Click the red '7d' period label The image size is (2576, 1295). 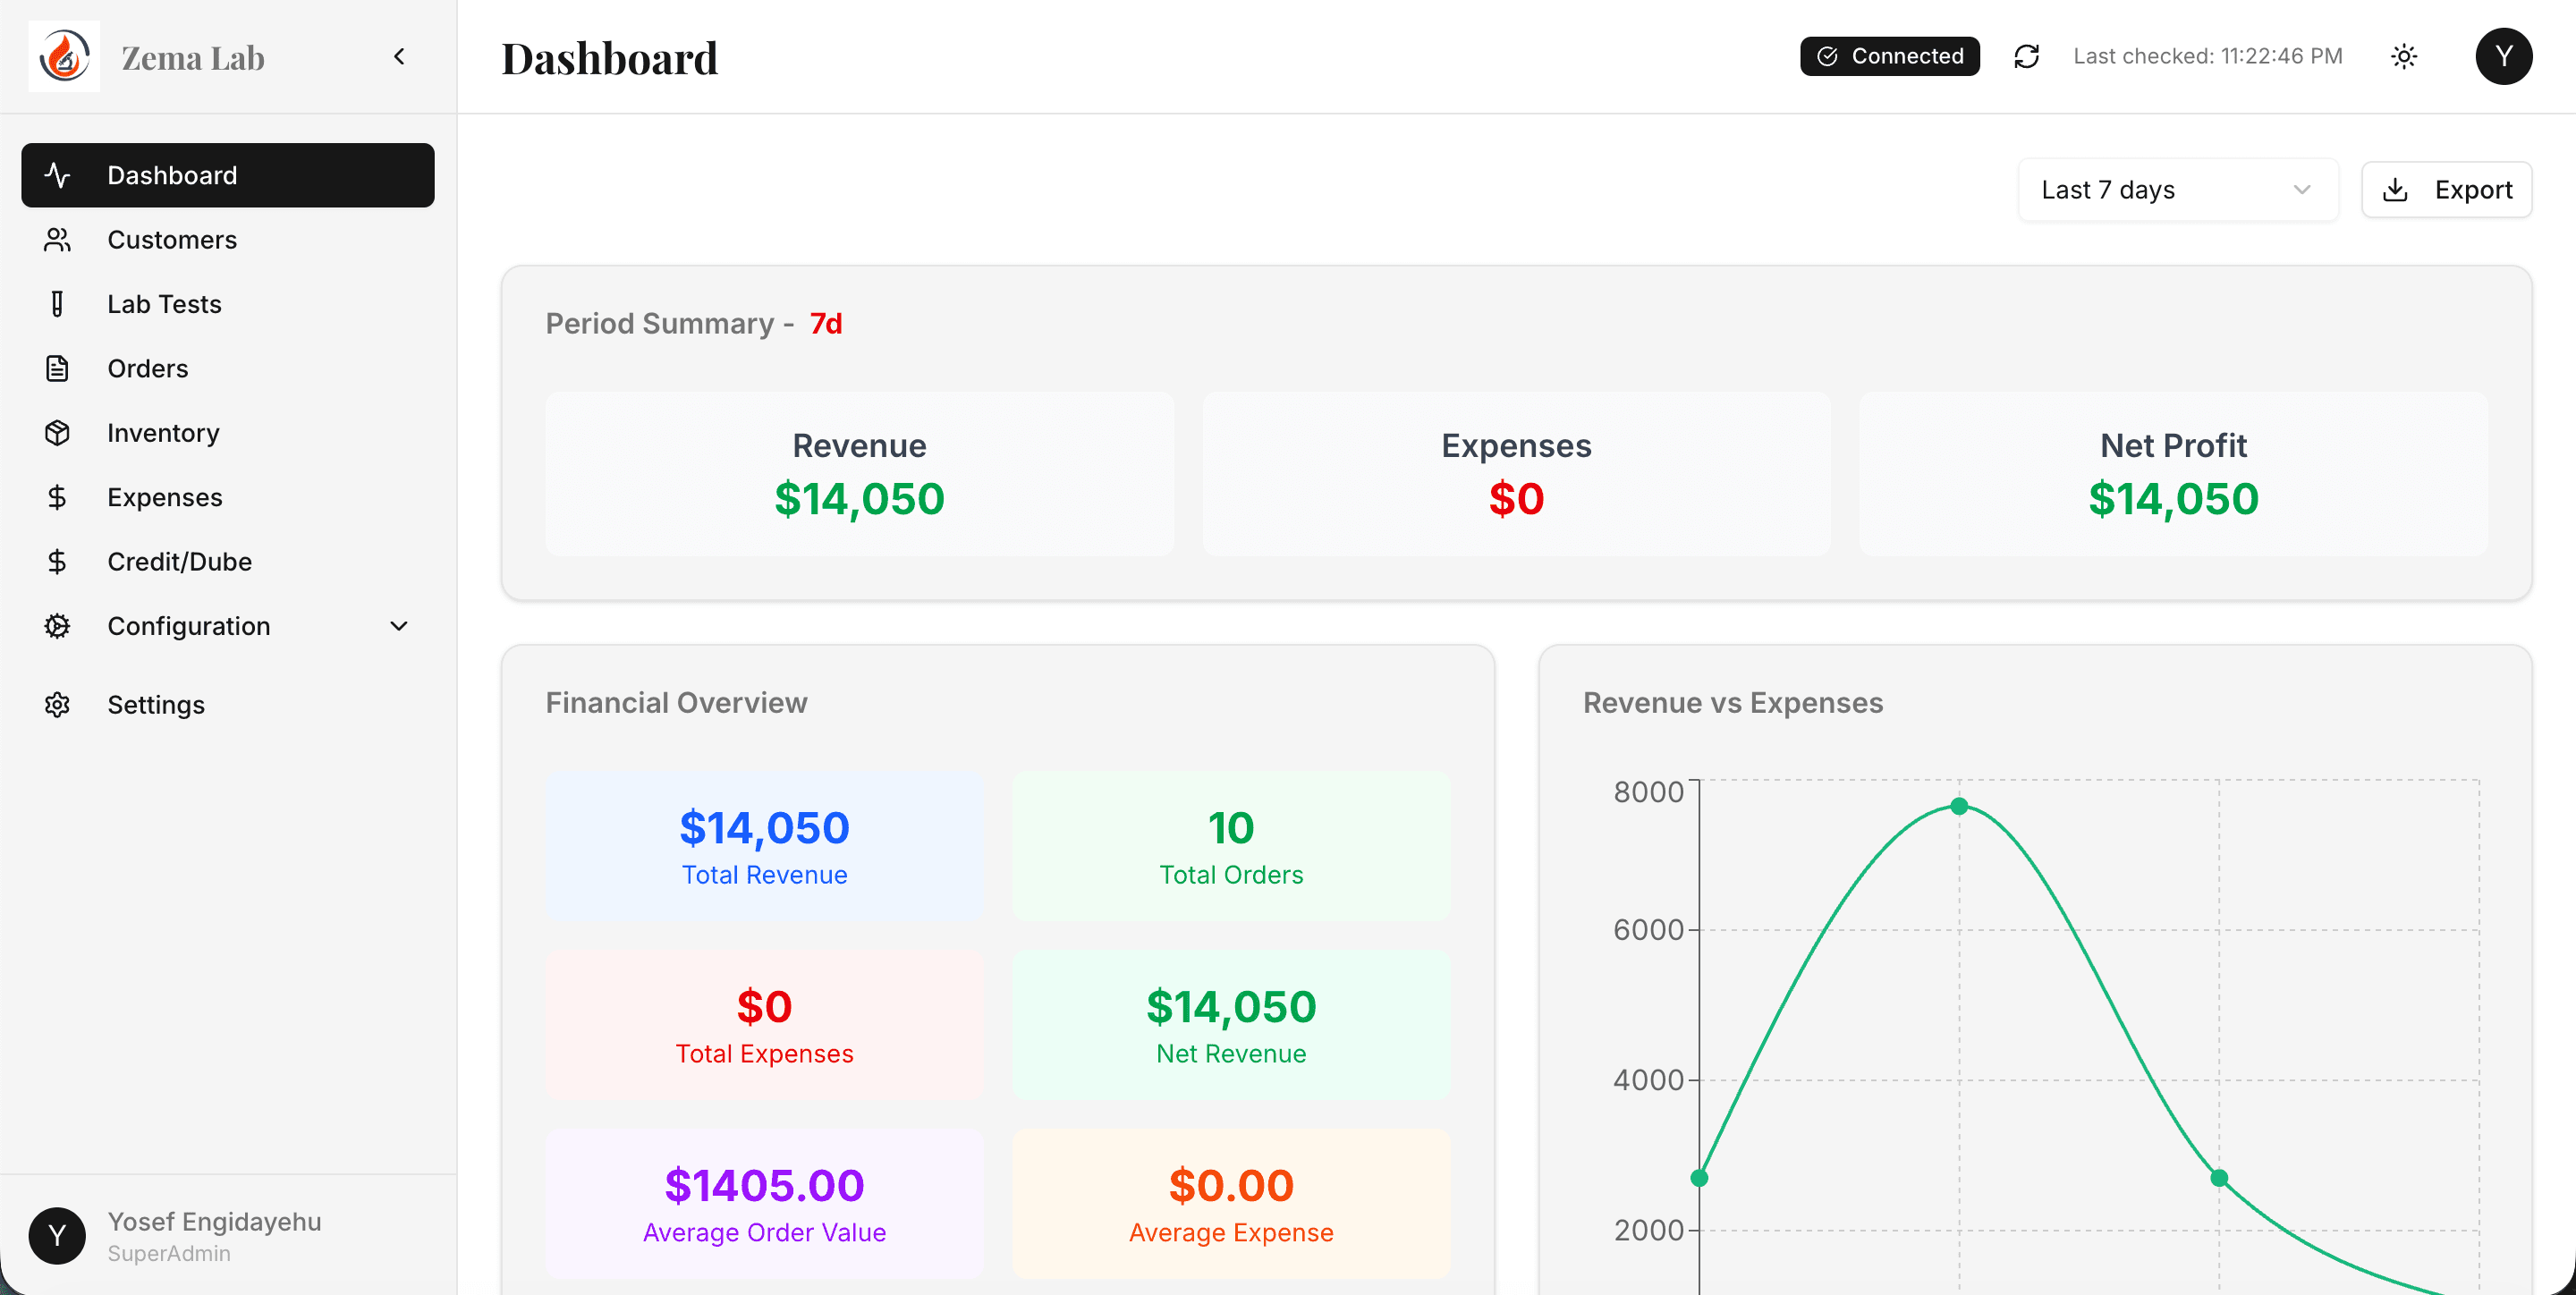tap(825, 324)
